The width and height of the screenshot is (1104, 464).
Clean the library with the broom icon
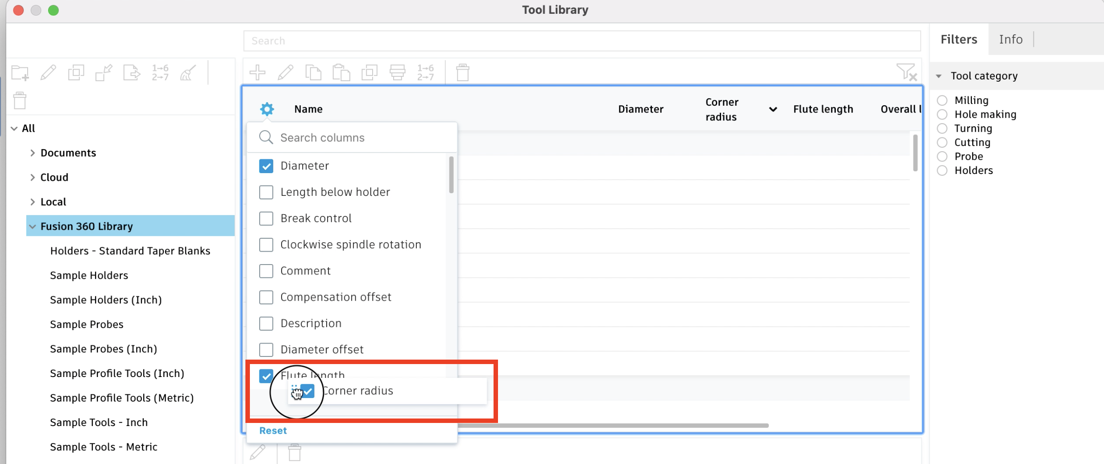tap(187, 73)
